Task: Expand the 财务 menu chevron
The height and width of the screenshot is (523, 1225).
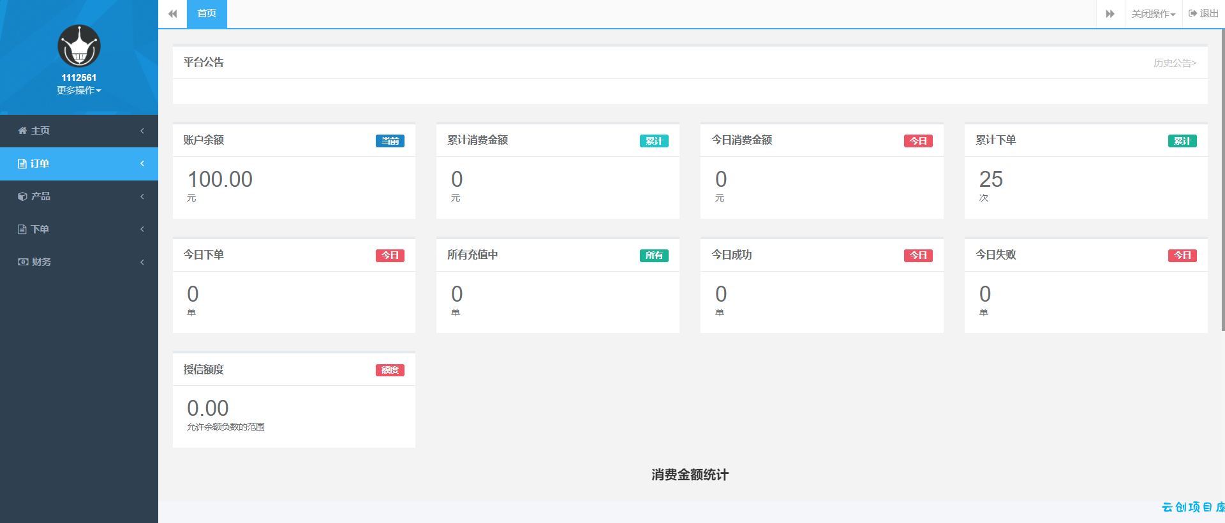Action: [142, 262]
